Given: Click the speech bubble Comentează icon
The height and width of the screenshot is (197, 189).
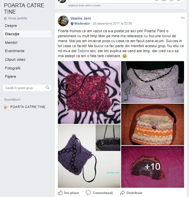Looking at the screenshot, I should pyautogui.click(x=88, y=193).
